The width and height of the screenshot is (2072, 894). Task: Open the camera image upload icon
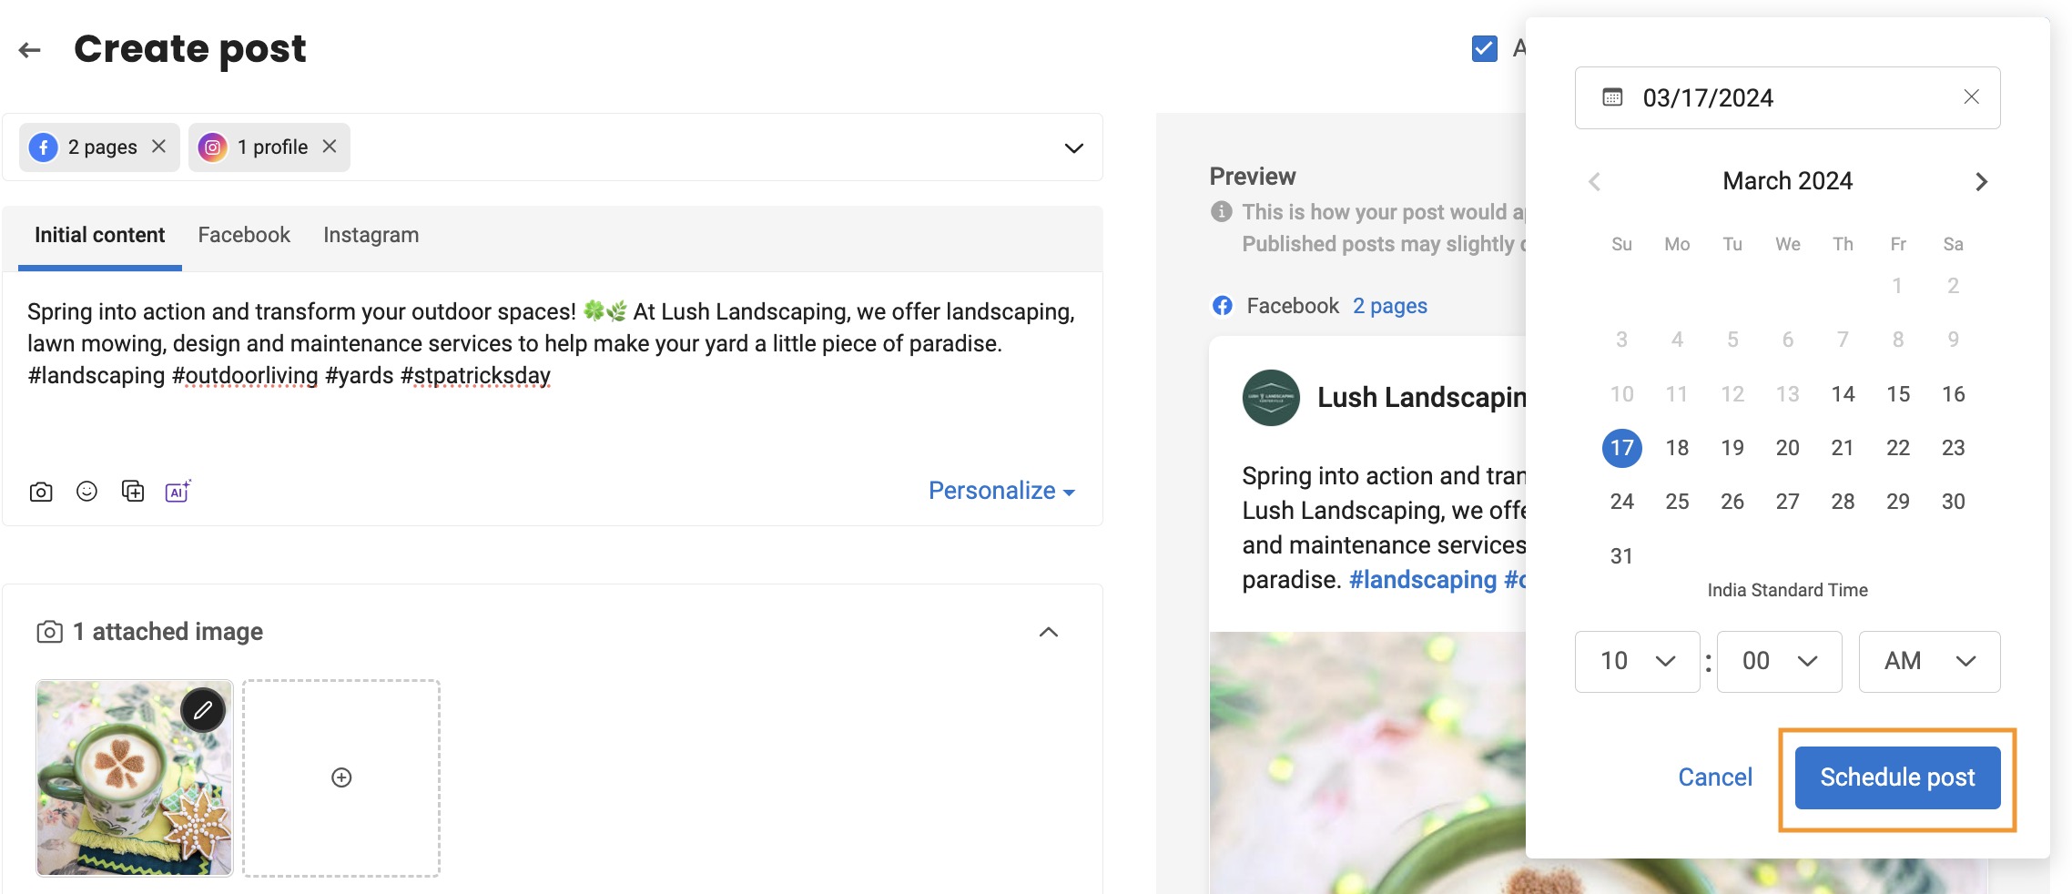(41, 491)
